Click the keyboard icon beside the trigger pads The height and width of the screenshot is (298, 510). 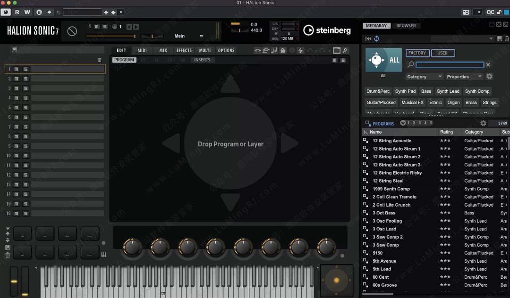(104, 255)
